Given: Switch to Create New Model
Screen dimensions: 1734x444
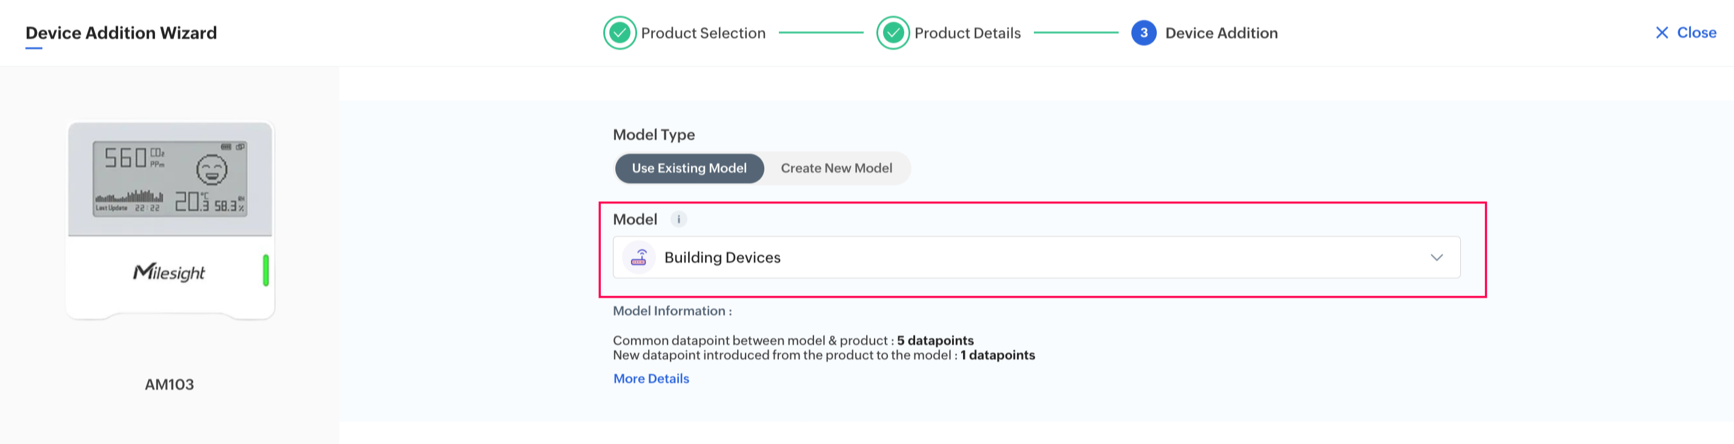Looking at the screenshot, I should [x=836, y=168].
